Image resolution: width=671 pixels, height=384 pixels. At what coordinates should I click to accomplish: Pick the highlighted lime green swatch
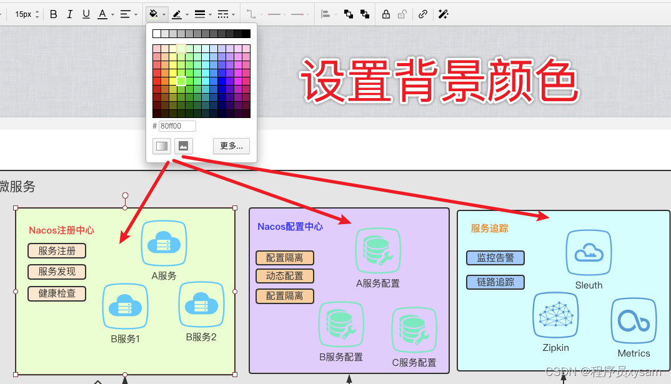pyautogui.click(x=181, y=81)
